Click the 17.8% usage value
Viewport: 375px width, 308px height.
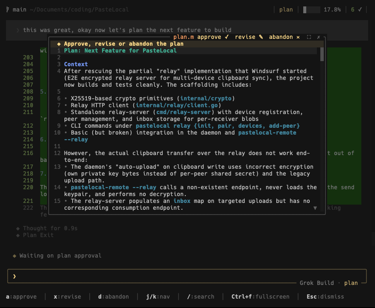pyautogui.click(x=332, y=9)
